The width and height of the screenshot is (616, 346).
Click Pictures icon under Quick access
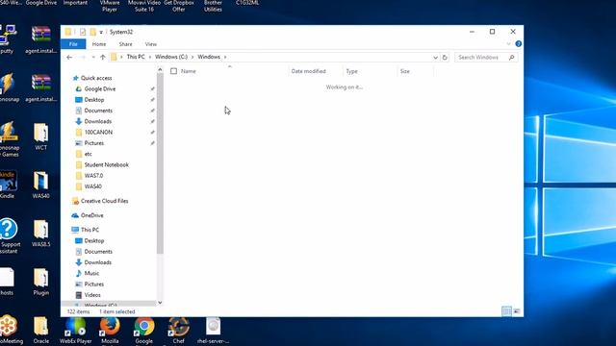[x=79, y=143]
